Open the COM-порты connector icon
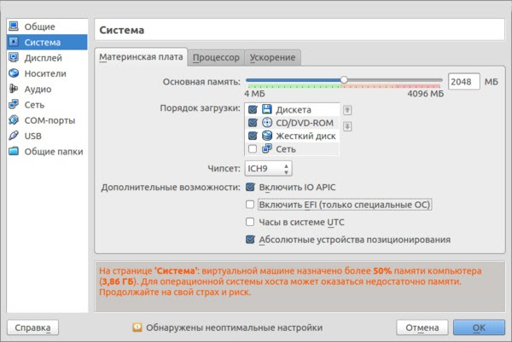The image size is (512, 342). coord(14,120)
